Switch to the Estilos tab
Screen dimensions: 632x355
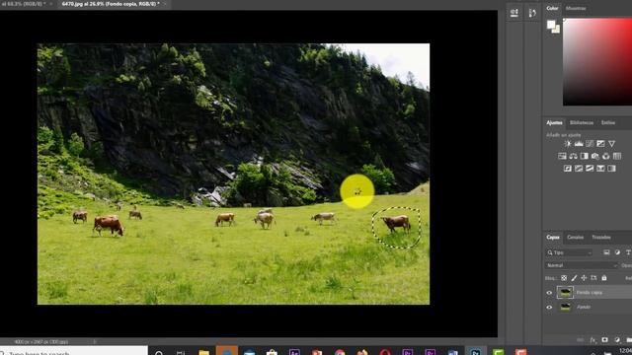click(608, 122)
